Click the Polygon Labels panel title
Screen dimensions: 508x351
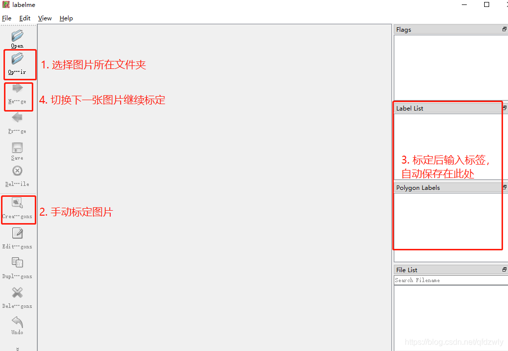coord(418,187)
